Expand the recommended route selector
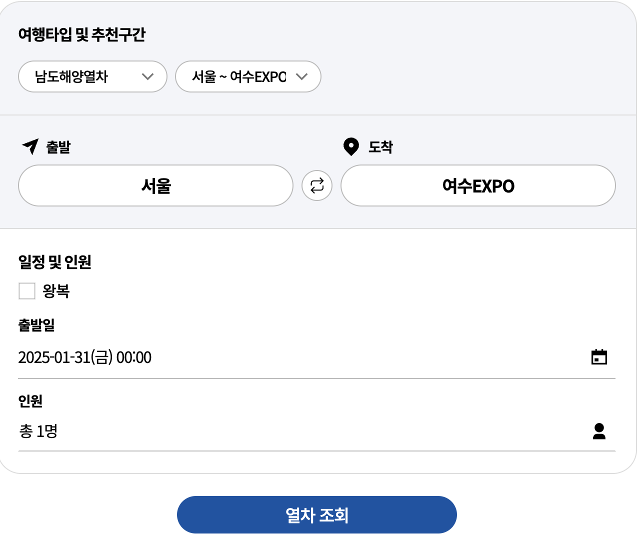 (x=248, y=76)
